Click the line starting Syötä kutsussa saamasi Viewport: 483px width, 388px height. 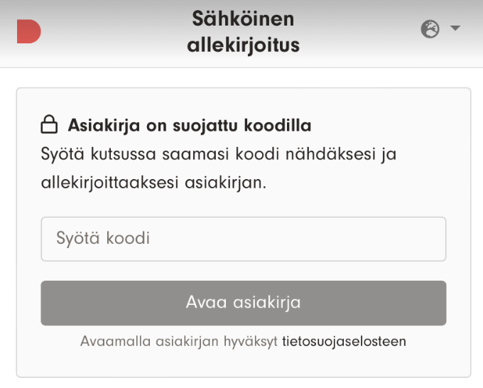218,153
